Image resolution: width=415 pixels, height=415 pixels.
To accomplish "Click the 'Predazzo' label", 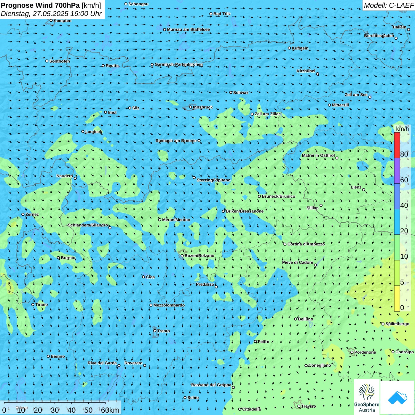I will (205, 284).
